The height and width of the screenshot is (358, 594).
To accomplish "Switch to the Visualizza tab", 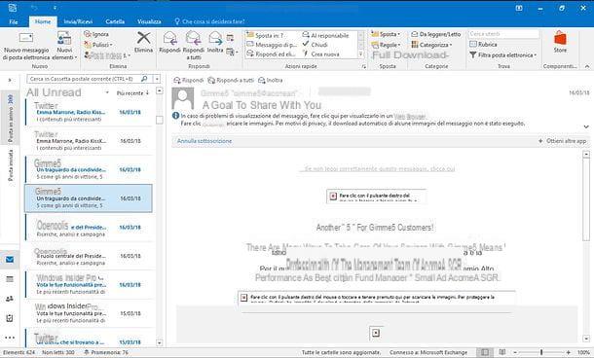I will click(149, 21).
